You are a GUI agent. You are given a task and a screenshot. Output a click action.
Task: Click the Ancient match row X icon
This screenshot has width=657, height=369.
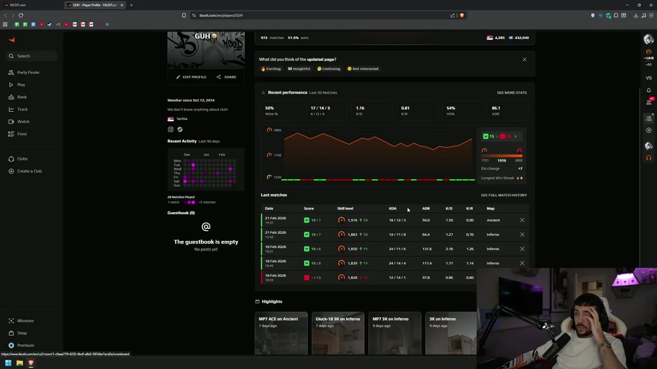522,220
